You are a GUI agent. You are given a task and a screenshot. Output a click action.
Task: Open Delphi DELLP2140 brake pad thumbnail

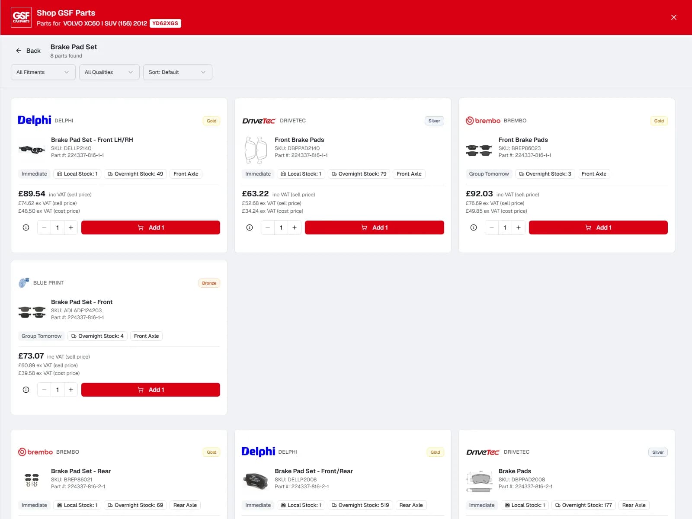(x=32, y=150)
